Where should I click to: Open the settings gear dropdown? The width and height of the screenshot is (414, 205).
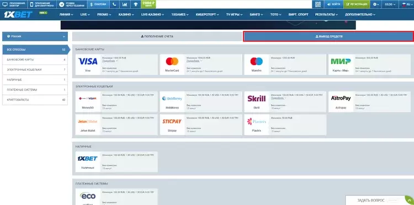(x=376, y=4)
